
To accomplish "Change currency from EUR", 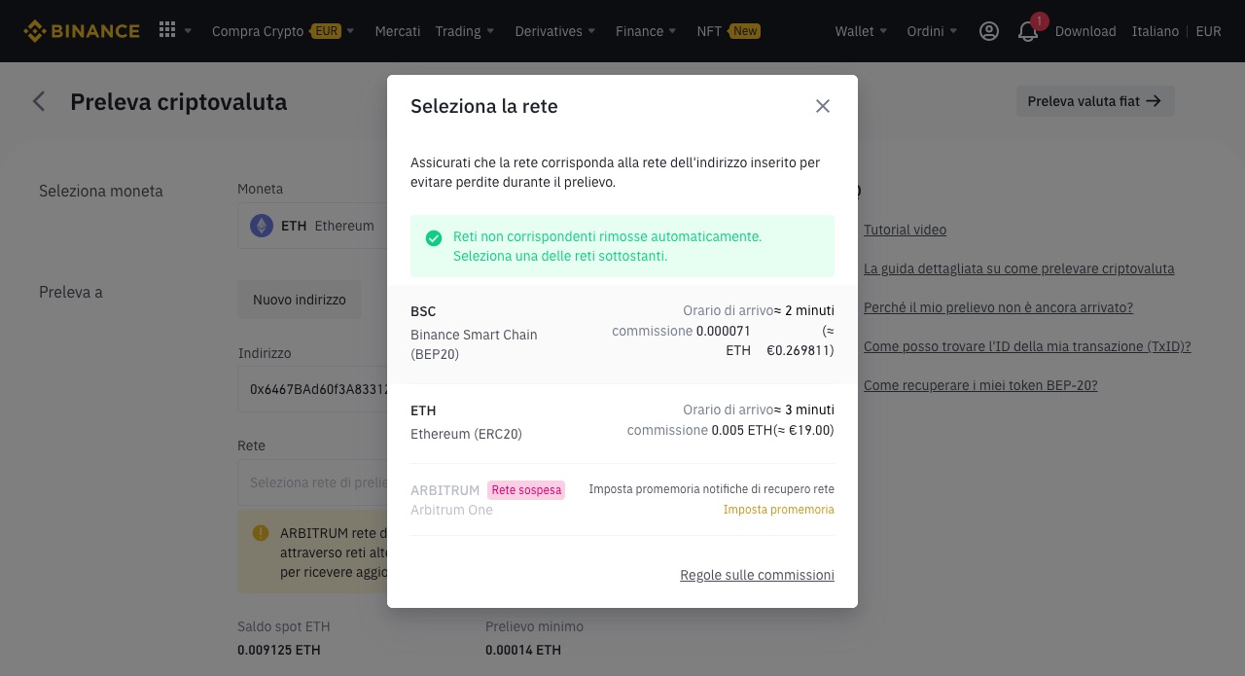I will 1208,31.
